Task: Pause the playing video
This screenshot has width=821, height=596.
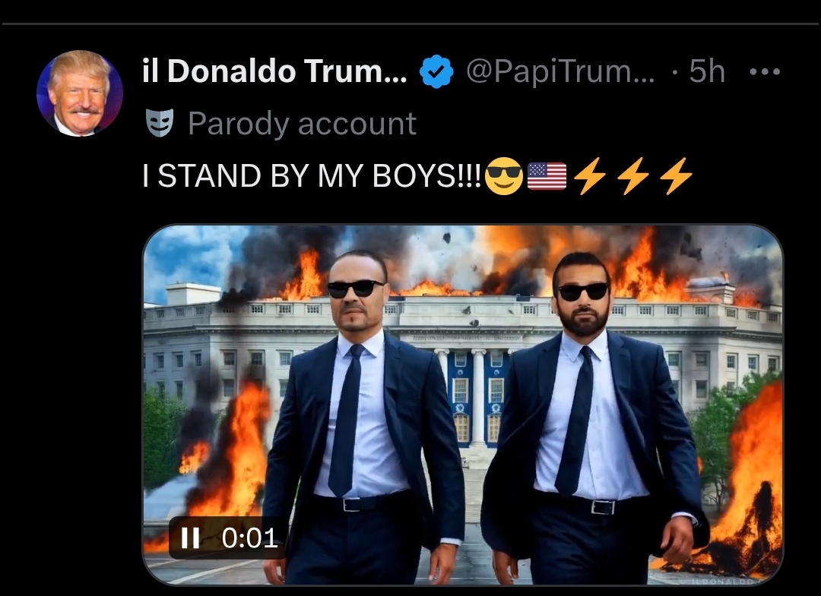Action: tap(190, 538)
